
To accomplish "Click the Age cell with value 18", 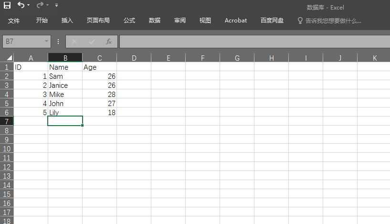I will click(99, 112).
